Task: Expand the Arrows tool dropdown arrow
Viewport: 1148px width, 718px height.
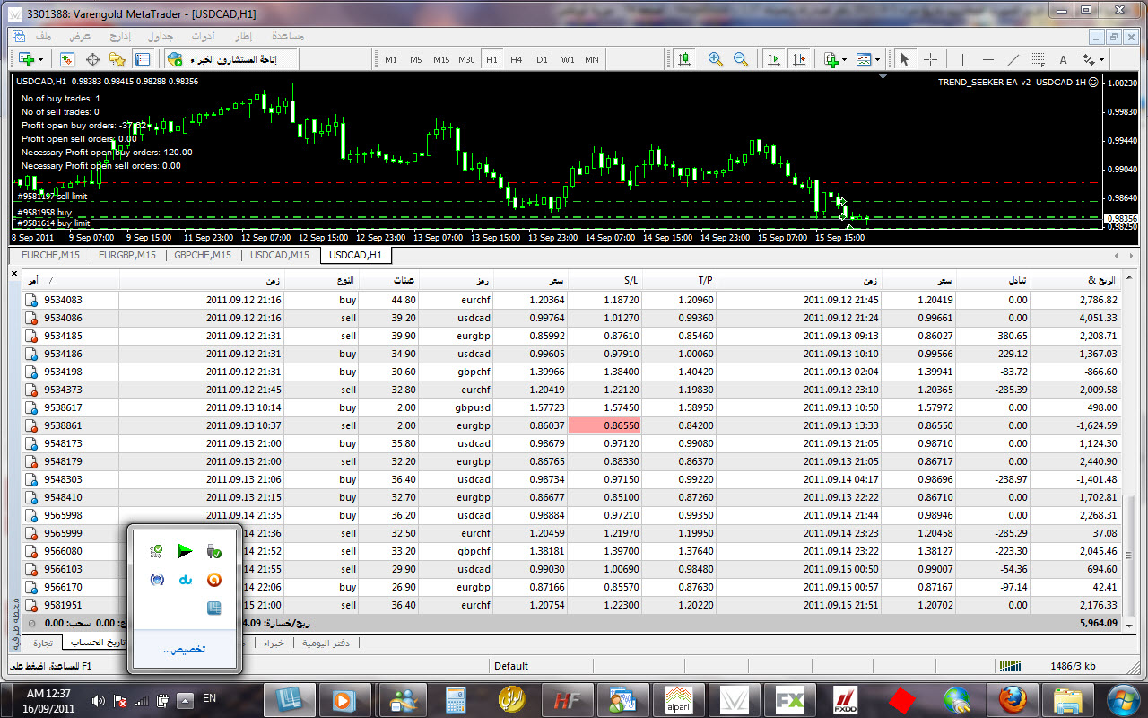Action: tap(1101, 59)
